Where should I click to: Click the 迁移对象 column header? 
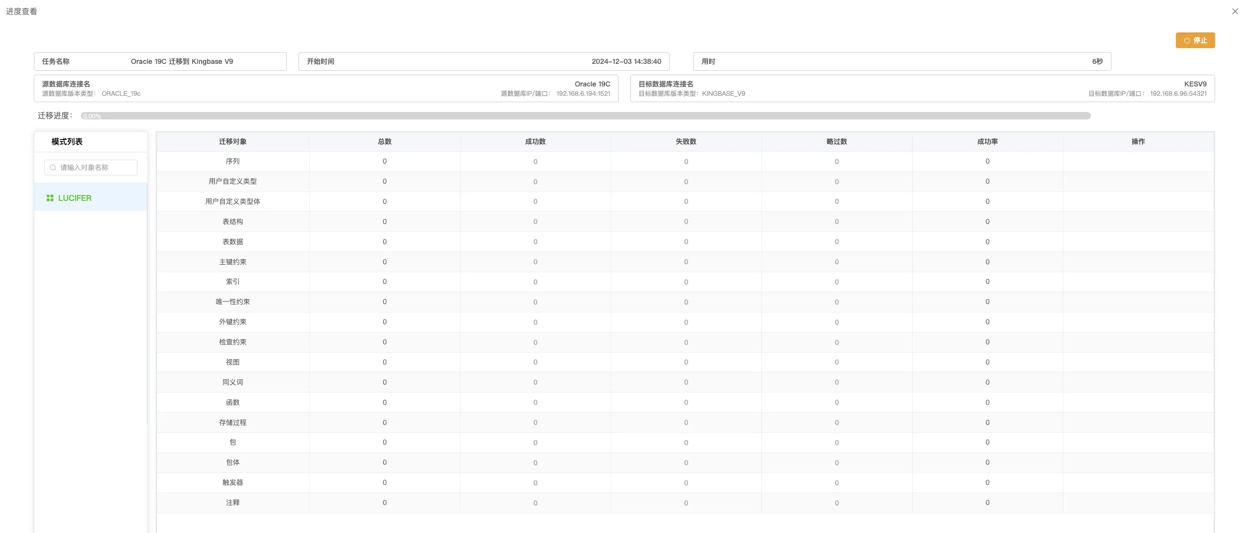point(233,141)
